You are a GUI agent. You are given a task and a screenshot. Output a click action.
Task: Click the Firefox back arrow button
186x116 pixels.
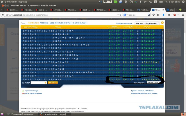tap(3, 15)
